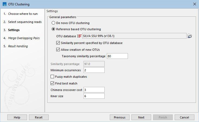The height and width of the screenshot is (122, 199).
Task: Click the application icon in the title bar
Action: (5, 4)
